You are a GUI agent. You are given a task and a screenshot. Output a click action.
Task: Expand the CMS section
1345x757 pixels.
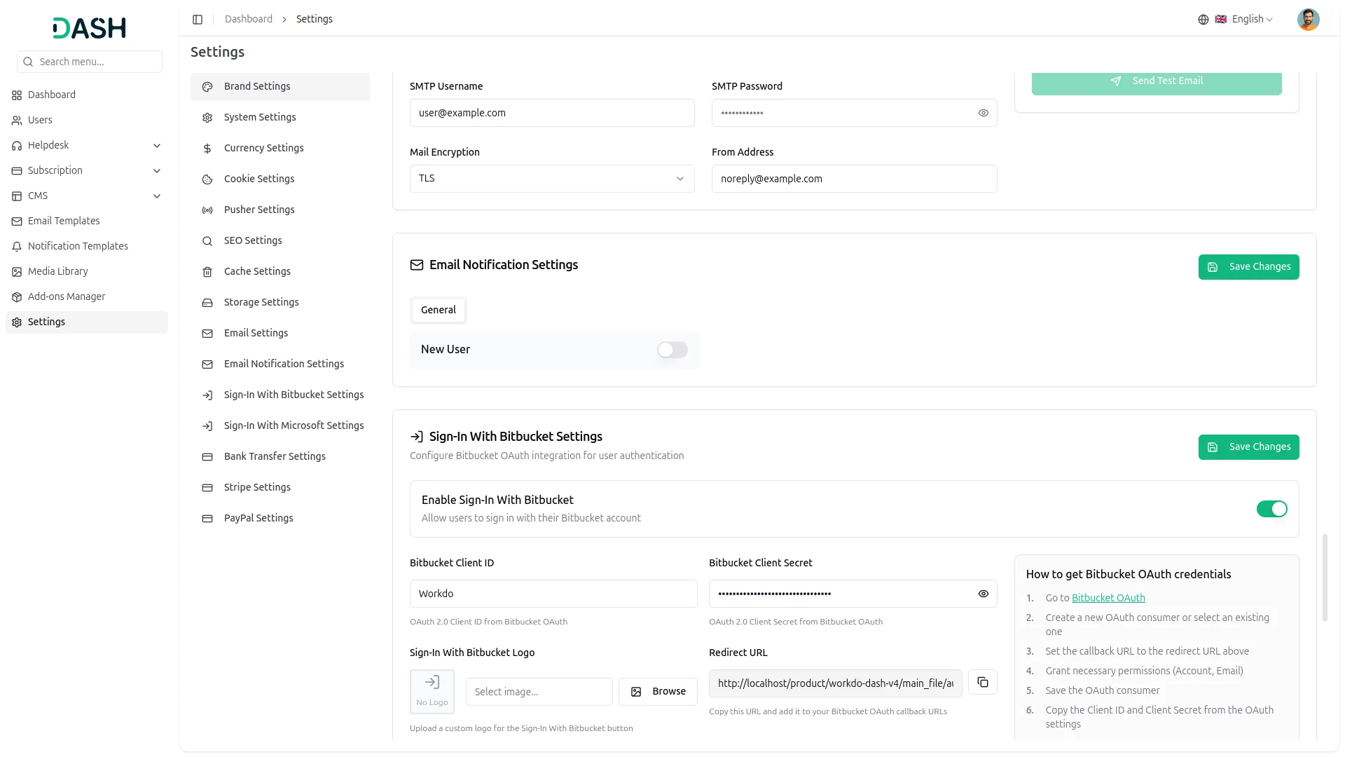(x=157, y=196)
